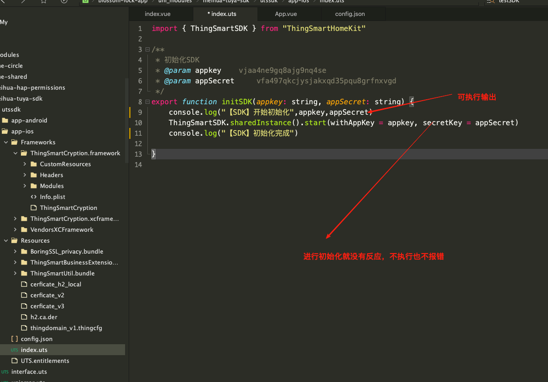Click the Modules folder icon

34,186
